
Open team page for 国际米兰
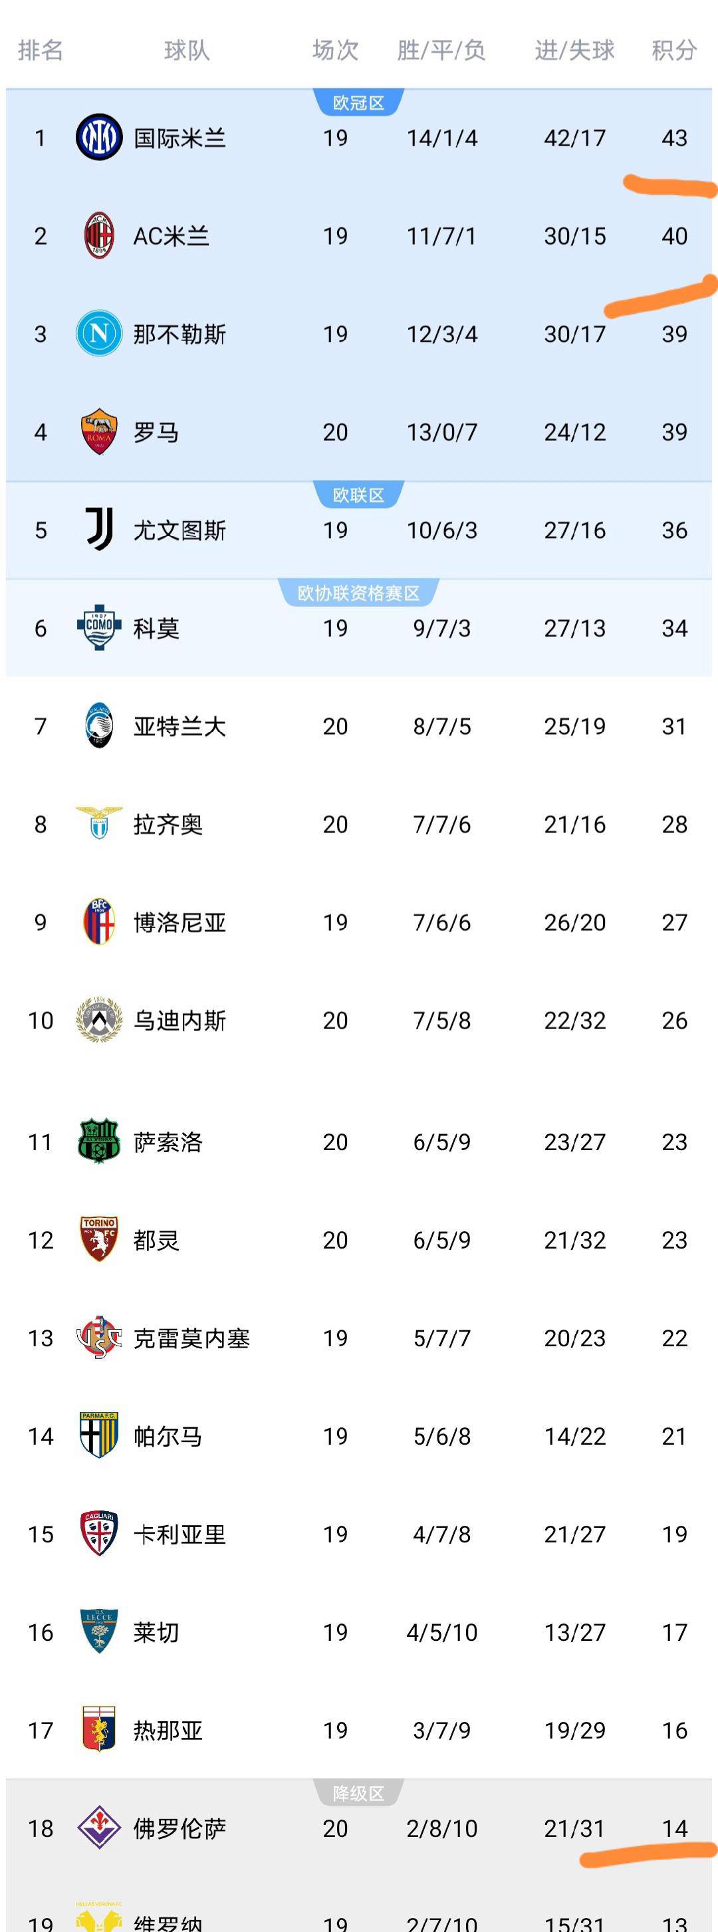pyautogui.click(x=179, y=138)
